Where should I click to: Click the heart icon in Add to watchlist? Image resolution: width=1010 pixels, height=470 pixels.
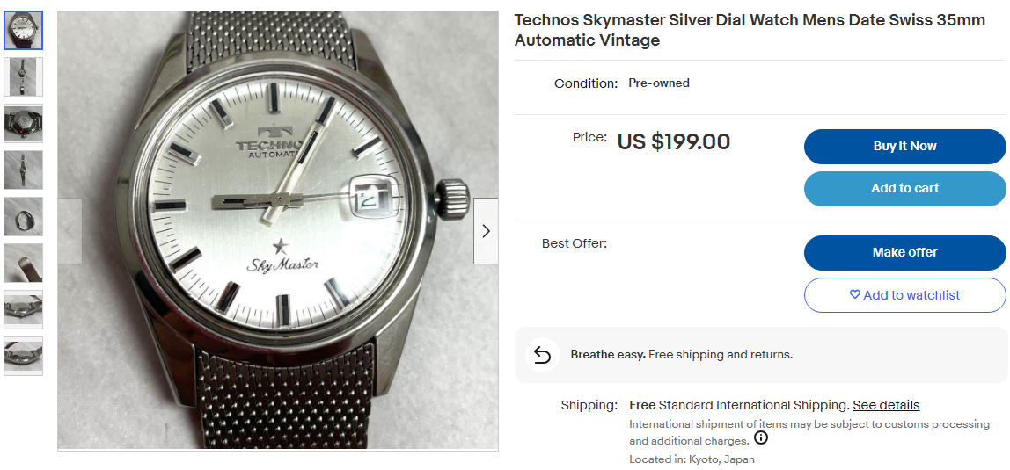coord(854,295)
